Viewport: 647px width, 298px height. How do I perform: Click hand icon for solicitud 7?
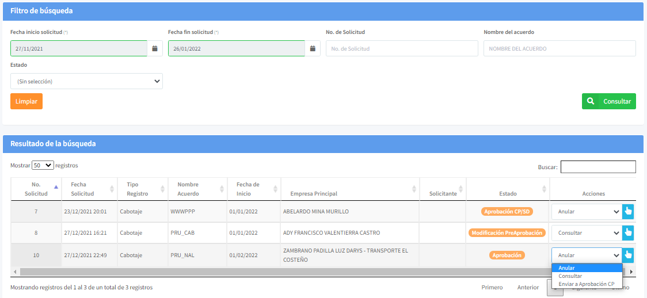coord(628,212)
